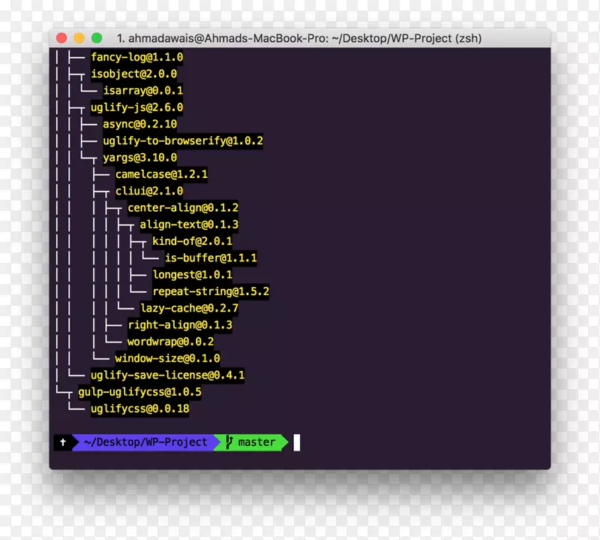Select the longest@1.0.1 line
Viewport: 600px width, 540px height.
tap(192, 274)
